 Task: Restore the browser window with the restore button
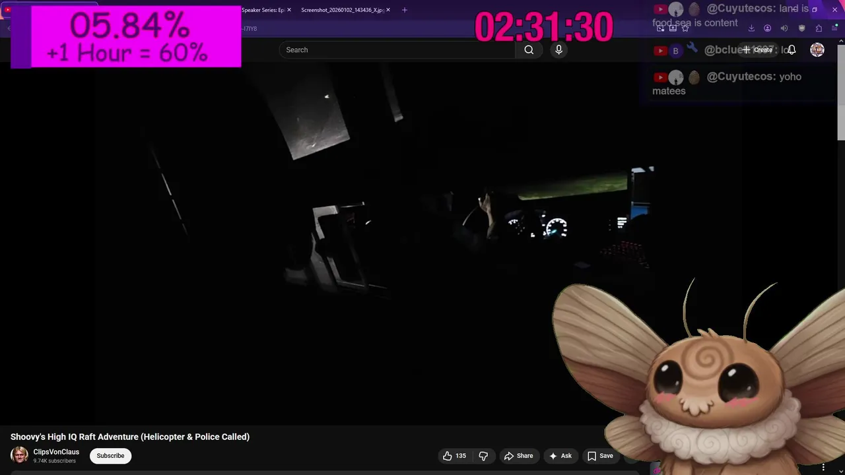click(x=815, y=10)
